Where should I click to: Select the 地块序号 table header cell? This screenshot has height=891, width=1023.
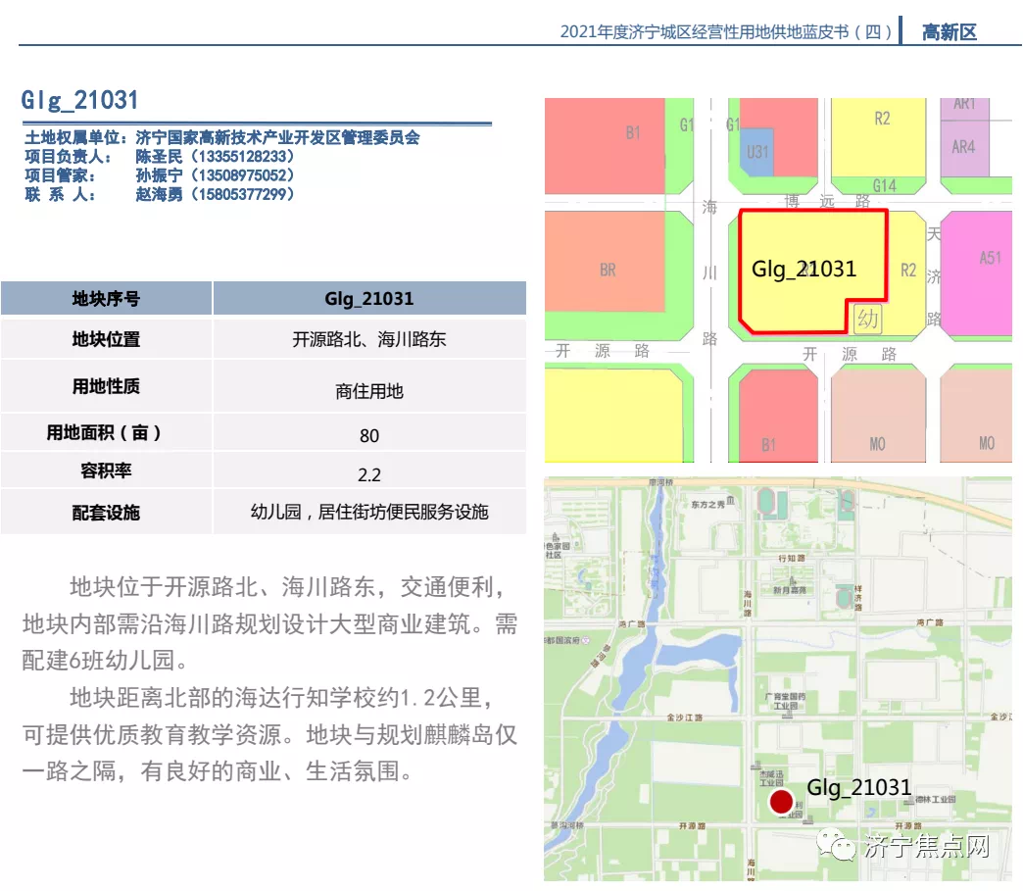(x=106, y=299)
